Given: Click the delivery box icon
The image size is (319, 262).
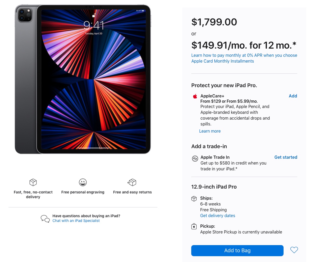Looking at the screenshot, I should click(33, 182).
